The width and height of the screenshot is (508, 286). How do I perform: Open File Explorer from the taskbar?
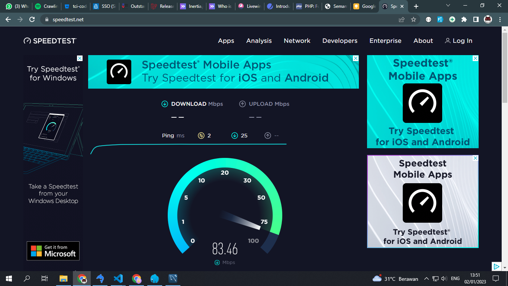[x=64, y=279]
